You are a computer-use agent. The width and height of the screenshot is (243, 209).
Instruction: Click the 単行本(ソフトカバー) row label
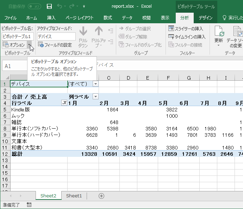(35, 129)
